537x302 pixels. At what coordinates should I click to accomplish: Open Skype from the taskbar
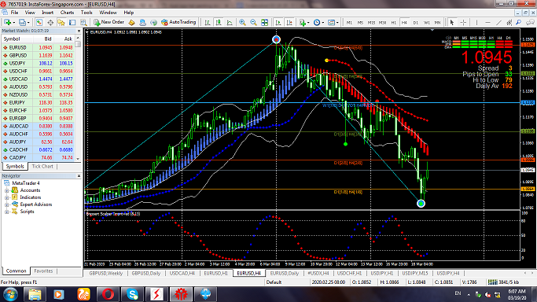point(132,294)
